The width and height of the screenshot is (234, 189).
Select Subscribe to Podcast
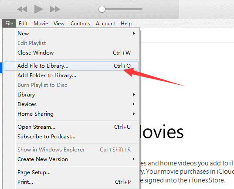pos(71,137)
